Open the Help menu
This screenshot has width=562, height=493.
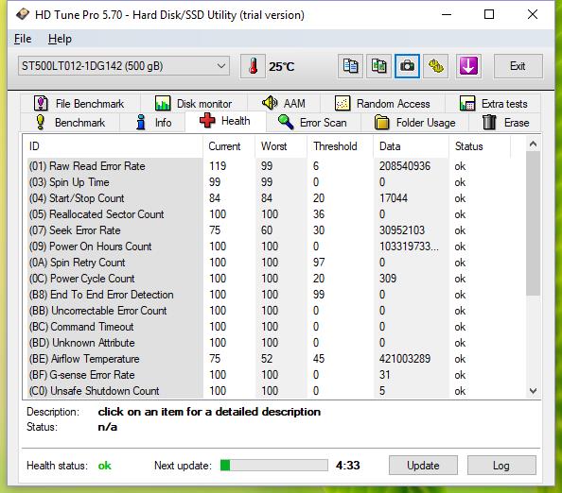pyautogui.click(x=60, y=39)
